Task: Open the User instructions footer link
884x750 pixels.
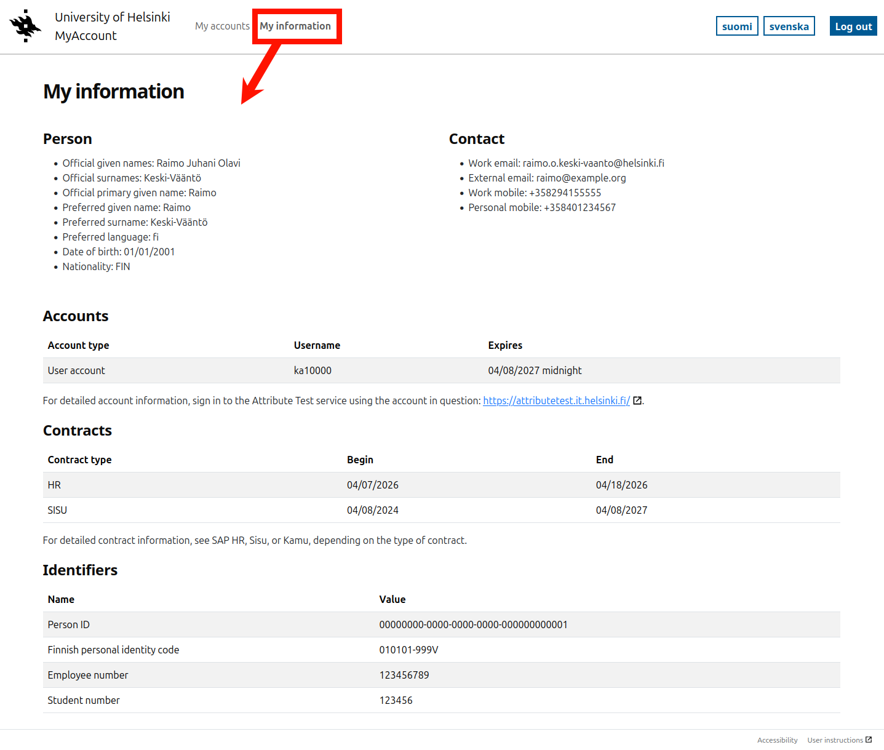Action: (835, 740)
